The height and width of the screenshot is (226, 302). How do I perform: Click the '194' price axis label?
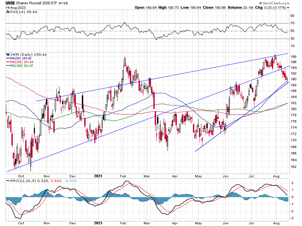[x=294, y=67]
